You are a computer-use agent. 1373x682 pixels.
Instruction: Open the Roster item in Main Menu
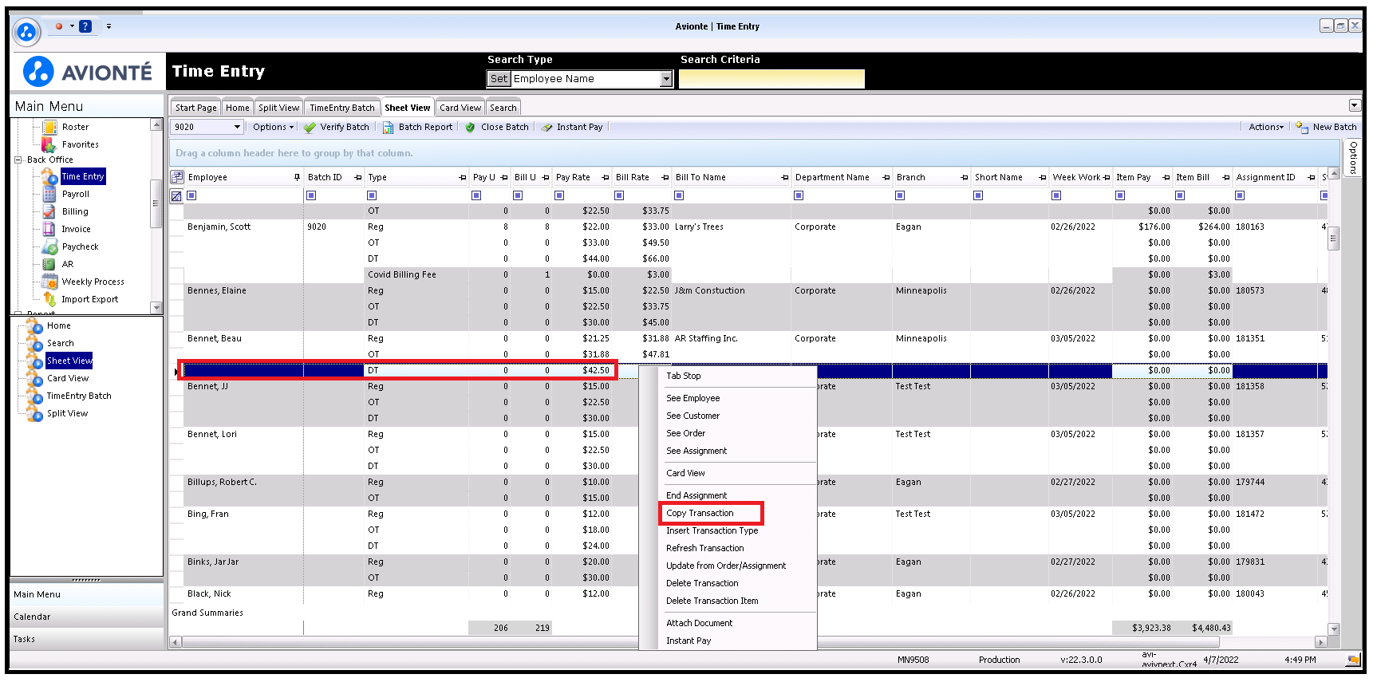pyautogui.click(x=75, y=127)
